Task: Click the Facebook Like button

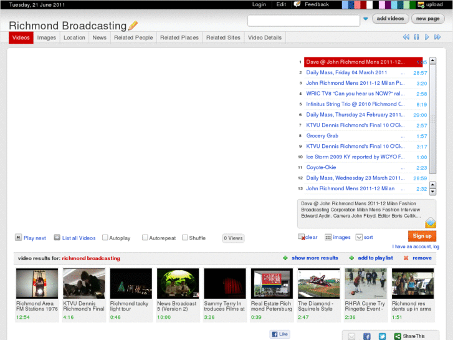Action: (x=280, y=334)
